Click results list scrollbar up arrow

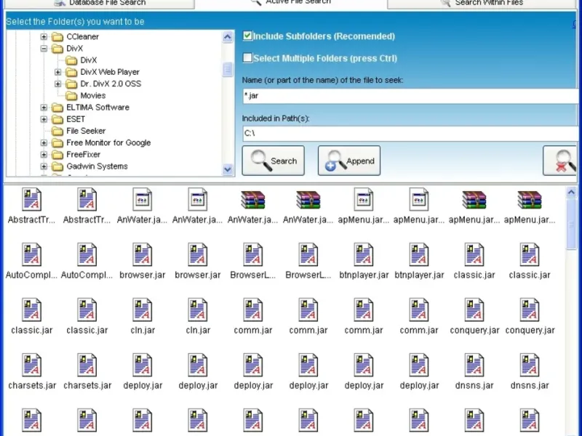571,192
